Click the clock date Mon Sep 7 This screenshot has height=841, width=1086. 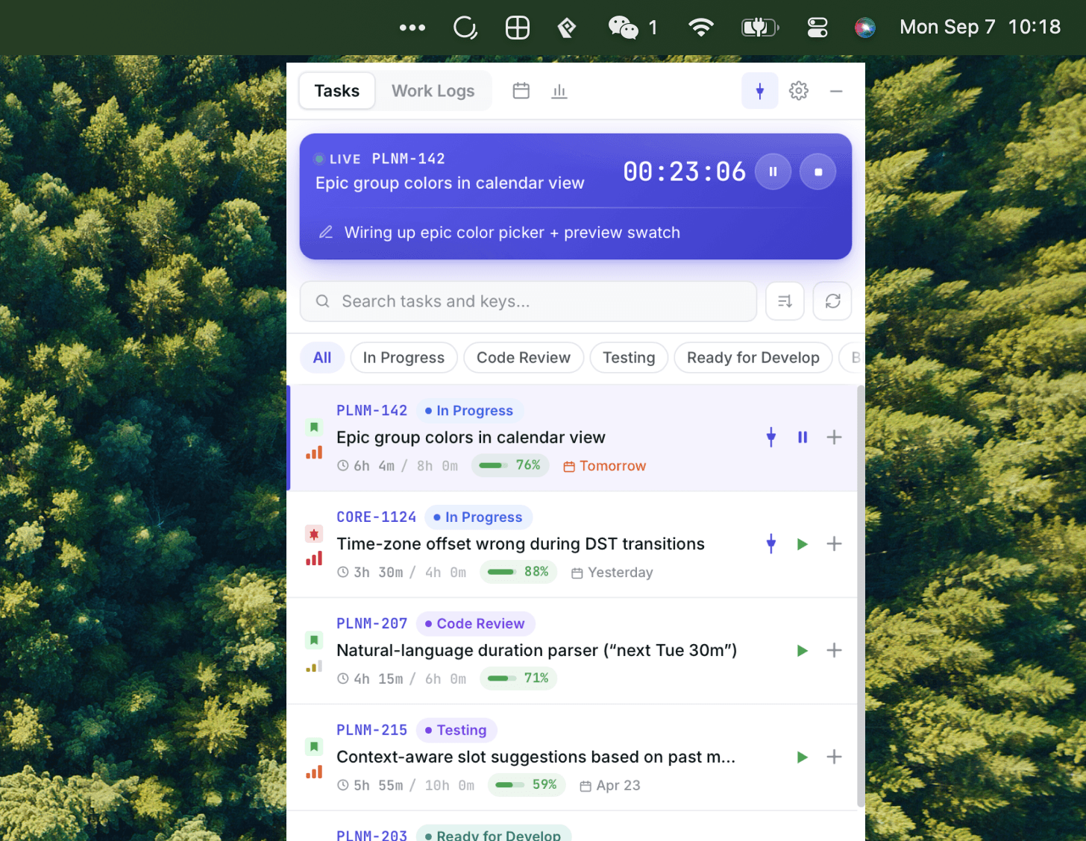(947, 27)
